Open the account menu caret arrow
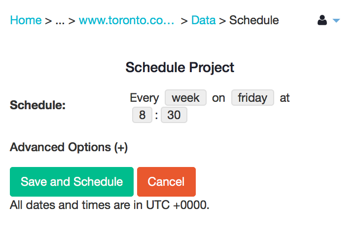The width and height of the screenshot is (360, 249). [336, 21]
